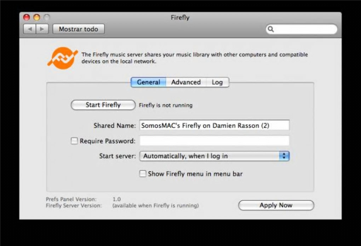Click the 'Firefly is not running' status text
361x246 pixels.
(x=166, y=105)
